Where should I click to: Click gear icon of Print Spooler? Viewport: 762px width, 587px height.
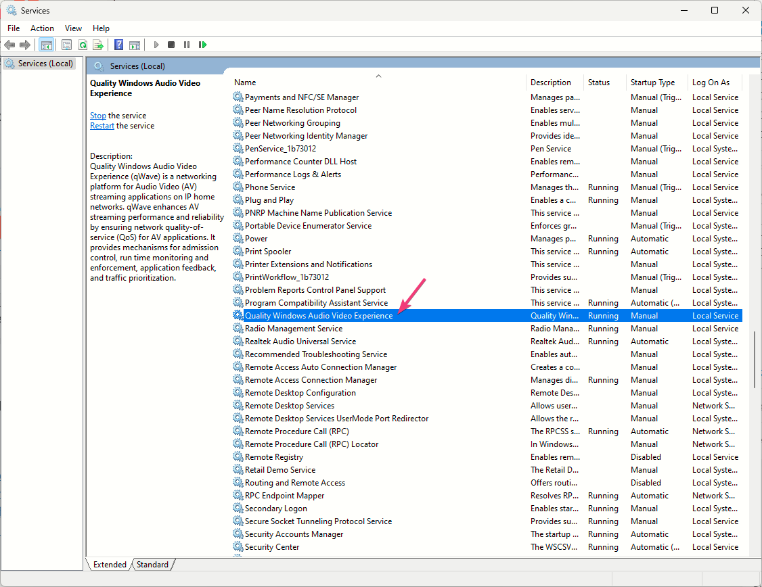coord(238,251)
